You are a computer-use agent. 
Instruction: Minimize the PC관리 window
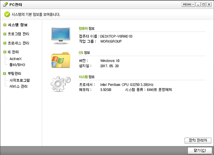coord(198,4)
